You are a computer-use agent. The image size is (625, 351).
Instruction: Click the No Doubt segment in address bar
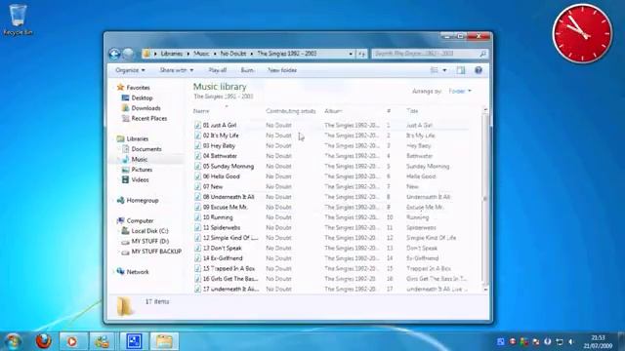coord(233,54)
